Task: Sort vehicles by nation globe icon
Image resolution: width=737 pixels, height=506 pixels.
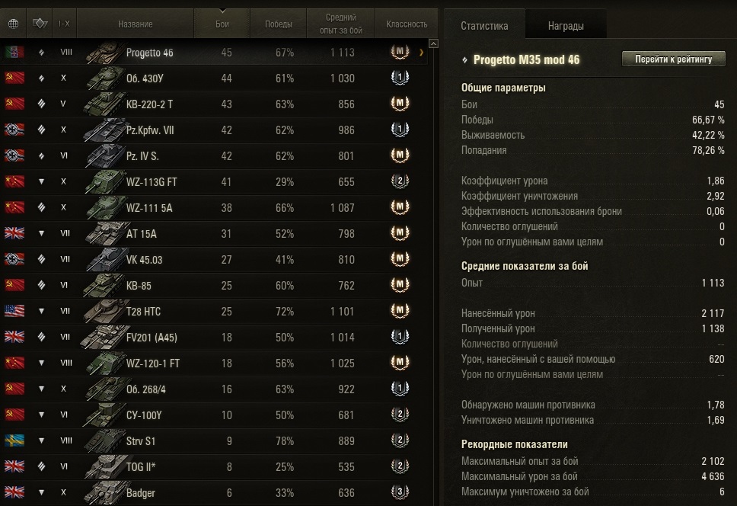Action: [13, 24]
